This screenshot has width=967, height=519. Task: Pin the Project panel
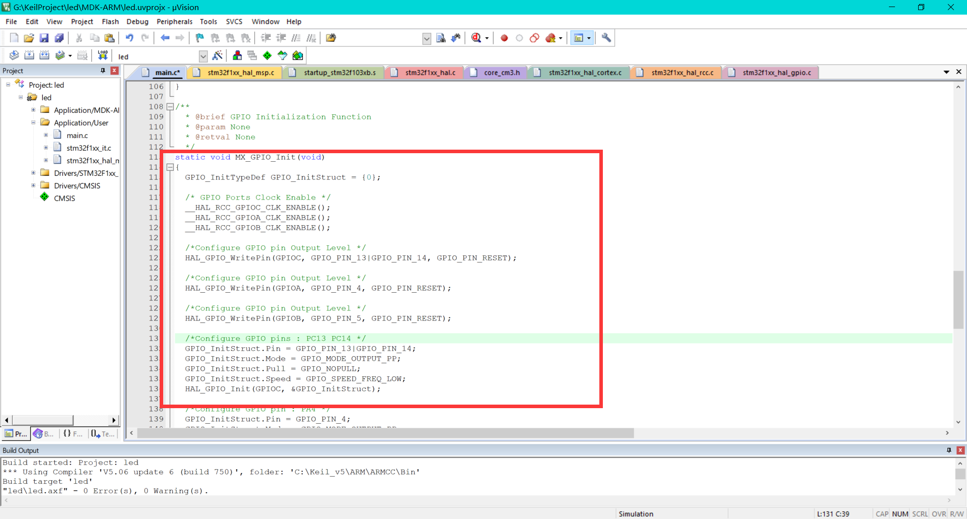[103, 71]
